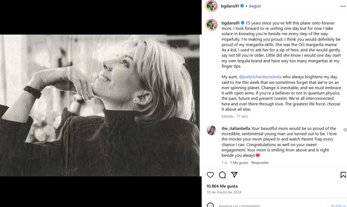347x207 pixels.
Task: Share the post with the paper plane icon
Action: coord(234,175)
